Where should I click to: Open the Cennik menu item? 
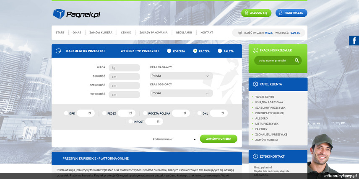(126, 33)
